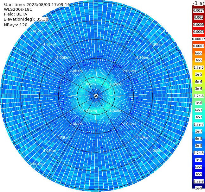Click the '5.00km' range label in lower-left quadrant
205x192 pixels.
[36, 164]
